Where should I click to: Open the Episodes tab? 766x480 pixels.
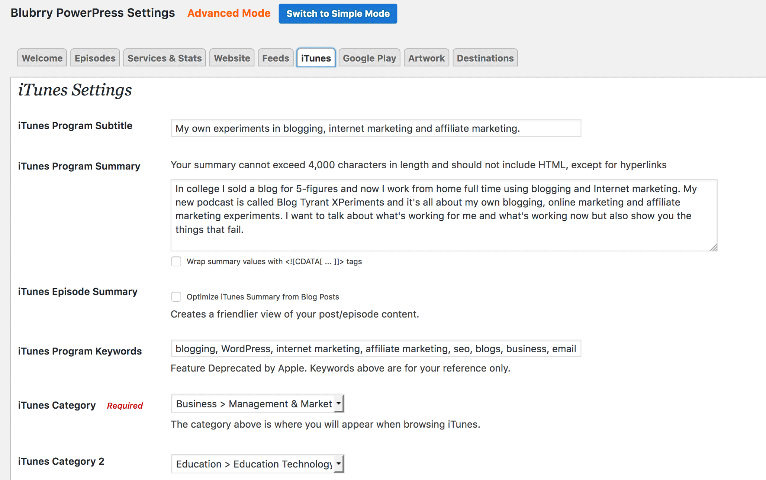click(95, 58)
